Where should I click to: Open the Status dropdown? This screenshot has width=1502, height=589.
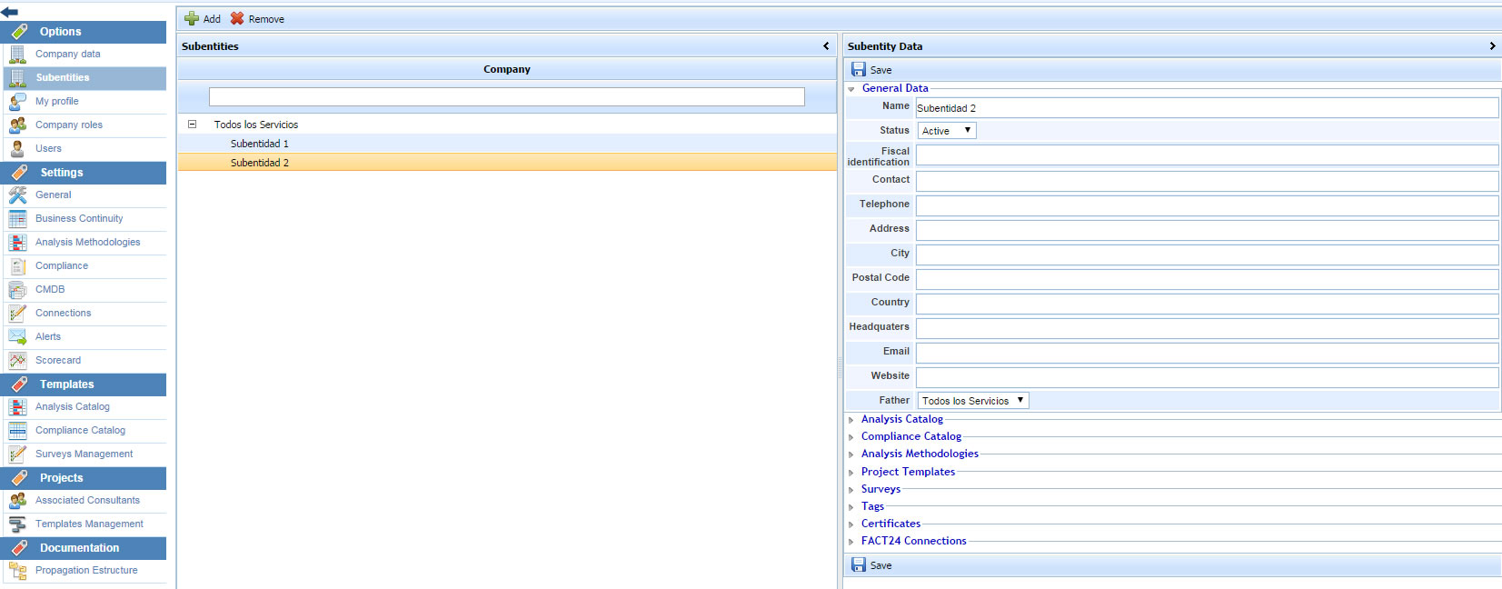tap(946, 131)
